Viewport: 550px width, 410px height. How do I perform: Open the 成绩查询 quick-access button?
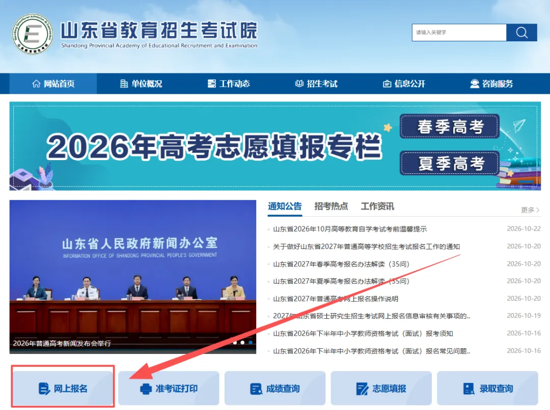point(275,388)
